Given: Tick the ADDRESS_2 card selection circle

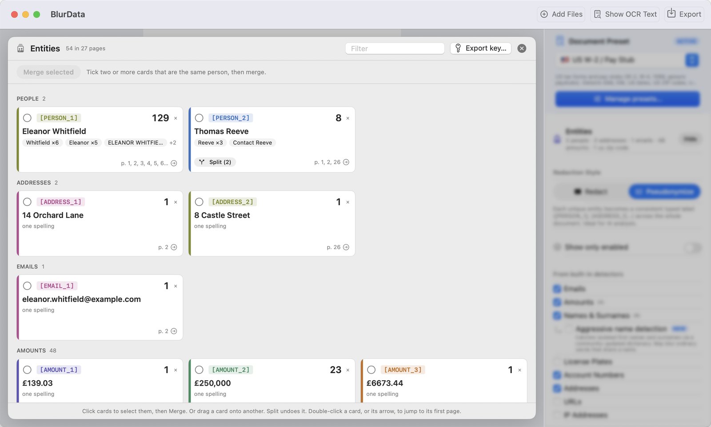Looking at the screenshot, I should click(199, 202).
